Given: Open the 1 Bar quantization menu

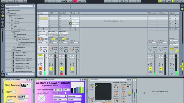Looking at the screenshot, I should click(80, 1).
